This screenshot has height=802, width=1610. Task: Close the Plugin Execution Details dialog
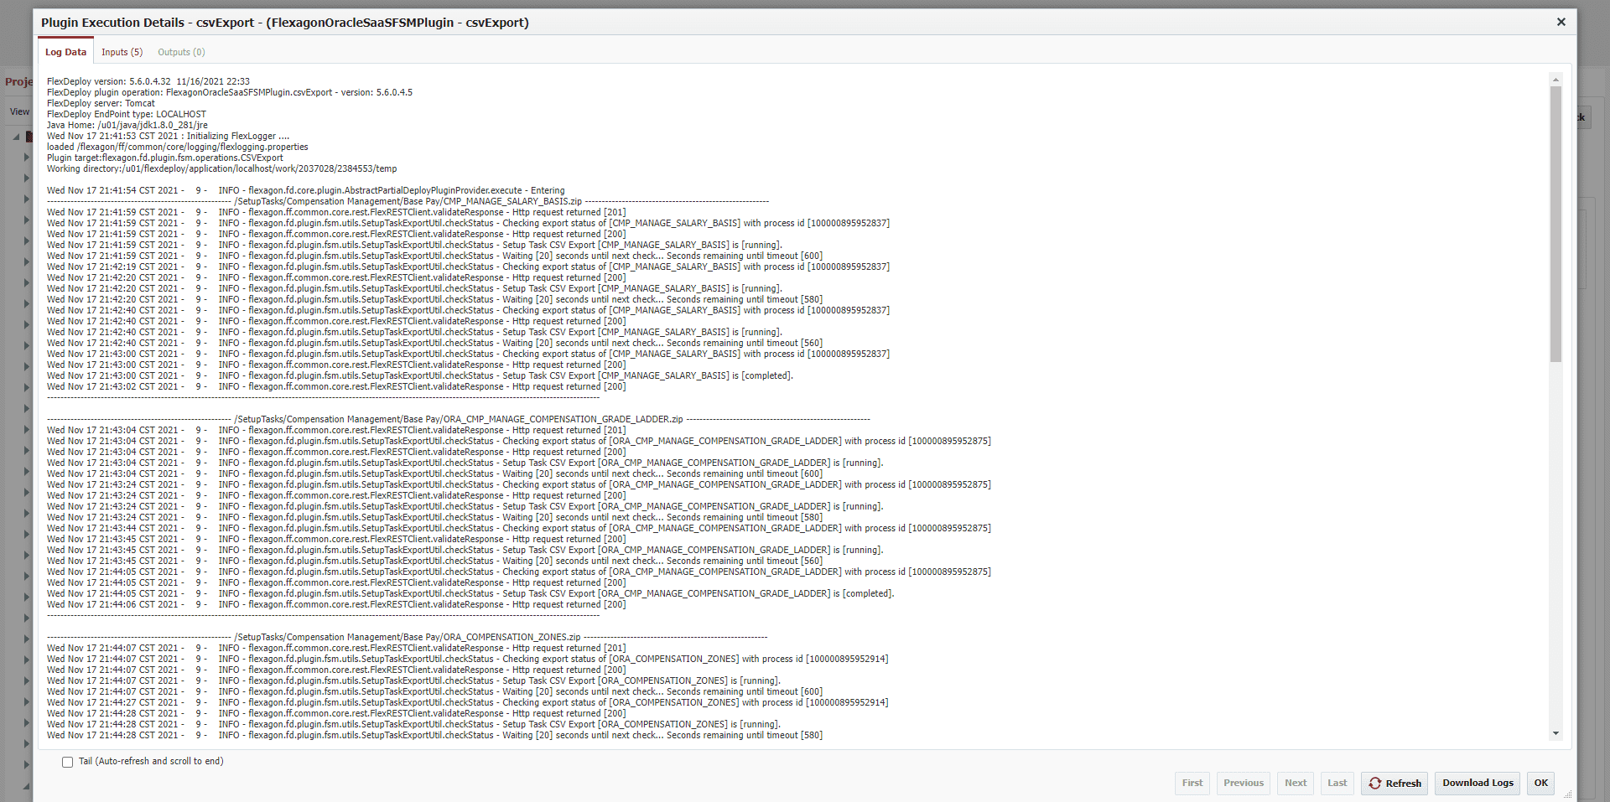1561,22
